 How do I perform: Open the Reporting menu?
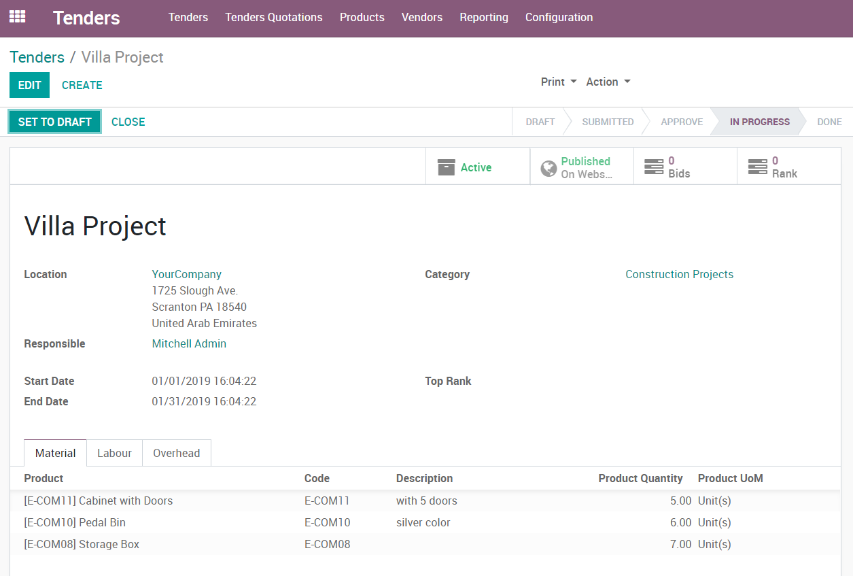[483, 18]
